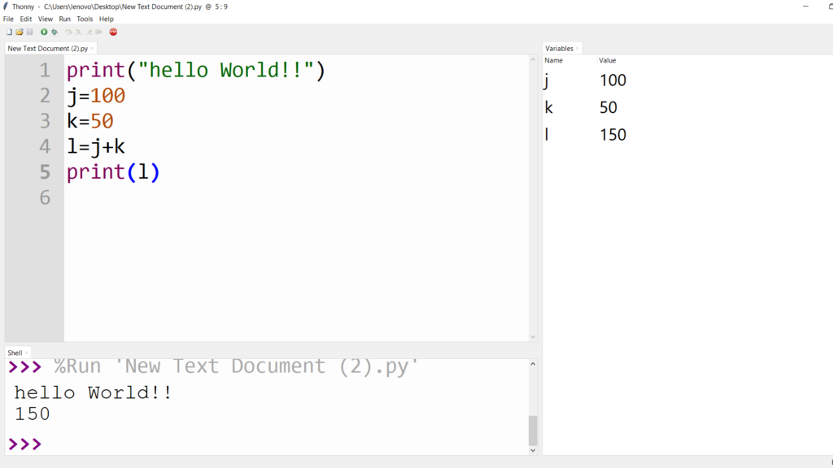Image resolution: width=833 pixels, height=468 pixels.
Task: Create a new file with toolbar icon
Action: point(9,32)
